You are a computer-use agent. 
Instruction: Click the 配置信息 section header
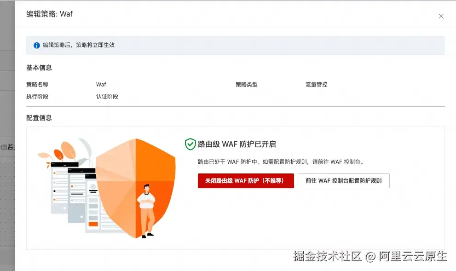pos(40,118)
